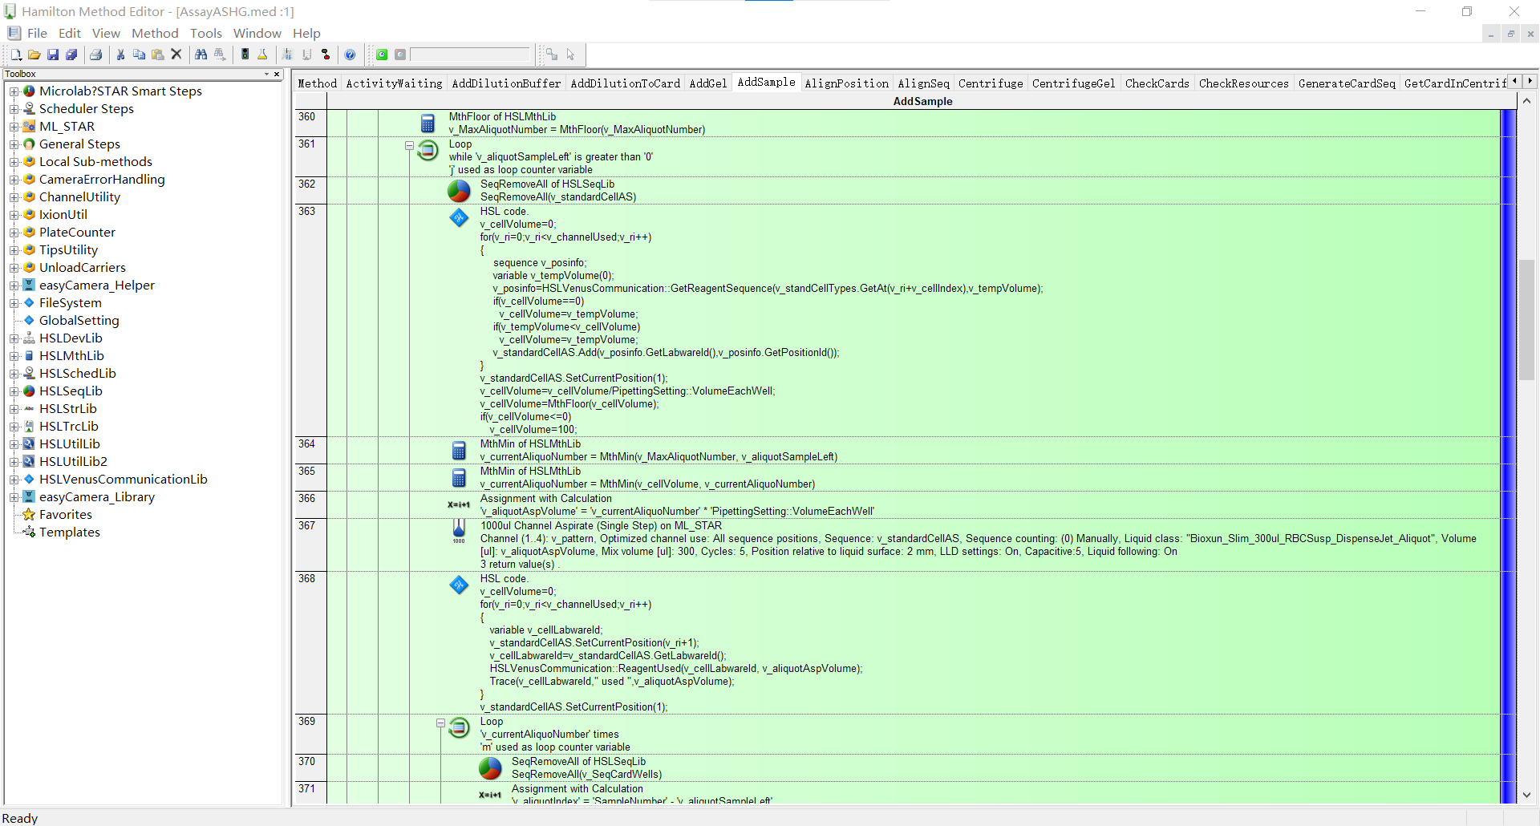Open a file with the folder icon
Image resolution: width=1540 pixels, height=826 pixels.
tap(34, 55)
